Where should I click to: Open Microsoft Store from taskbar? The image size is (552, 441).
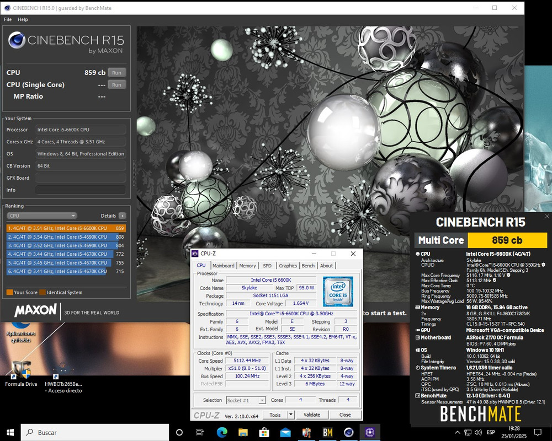(264, 433)
